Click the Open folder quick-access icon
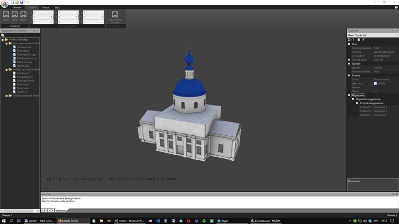The image size is (399, 224). 17,2
